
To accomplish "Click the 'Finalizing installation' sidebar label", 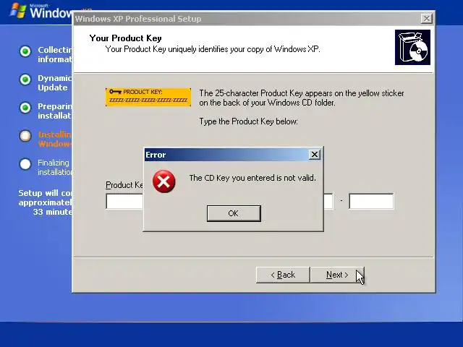I will coord(55,167).
